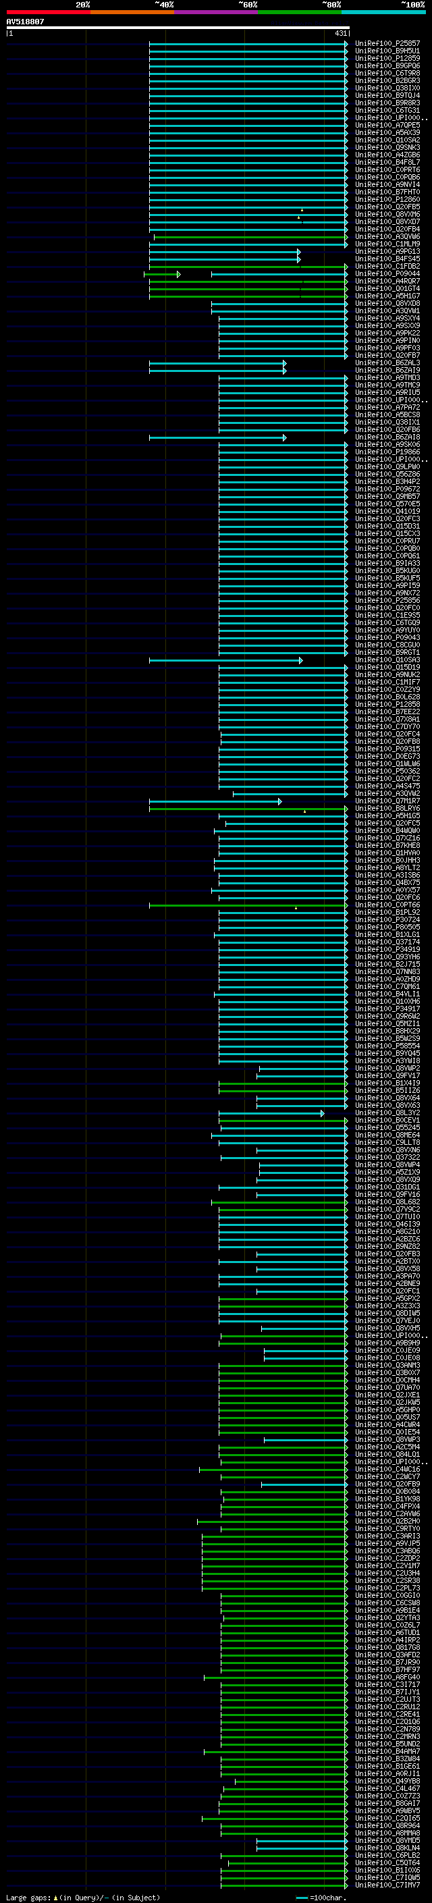Open hit UniRef100_P12859

(x=387, y=58)
